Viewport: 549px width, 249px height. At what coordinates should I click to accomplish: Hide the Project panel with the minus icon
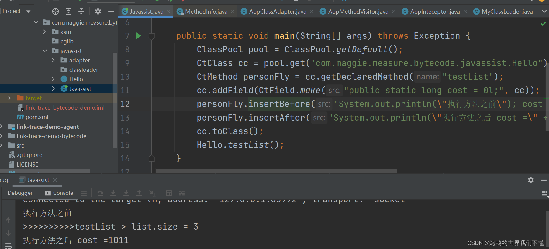111,12
